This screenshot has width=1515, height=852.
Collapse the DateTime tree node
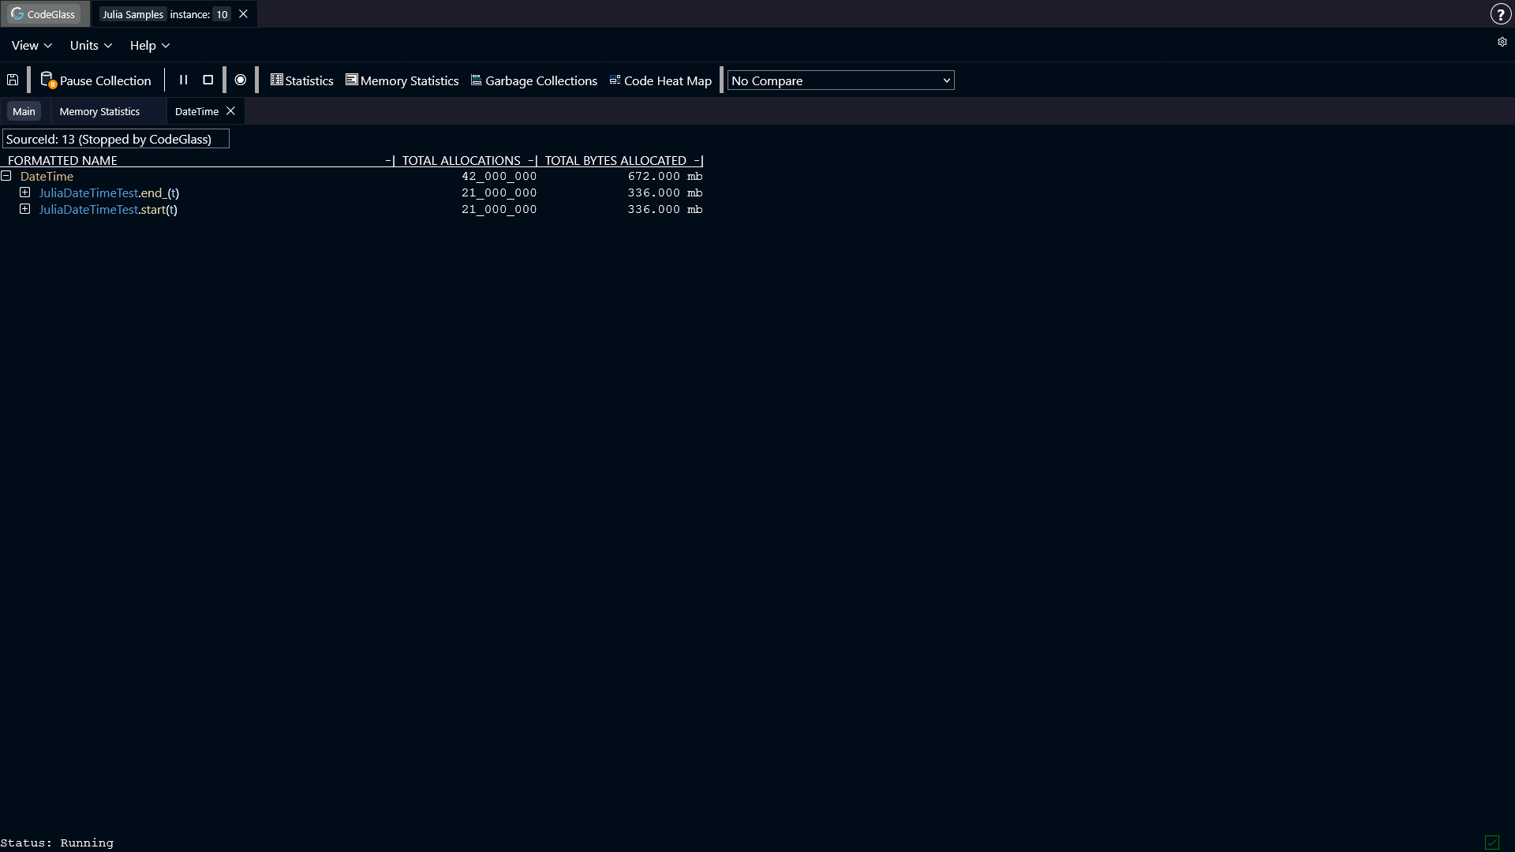click(6, 176)
